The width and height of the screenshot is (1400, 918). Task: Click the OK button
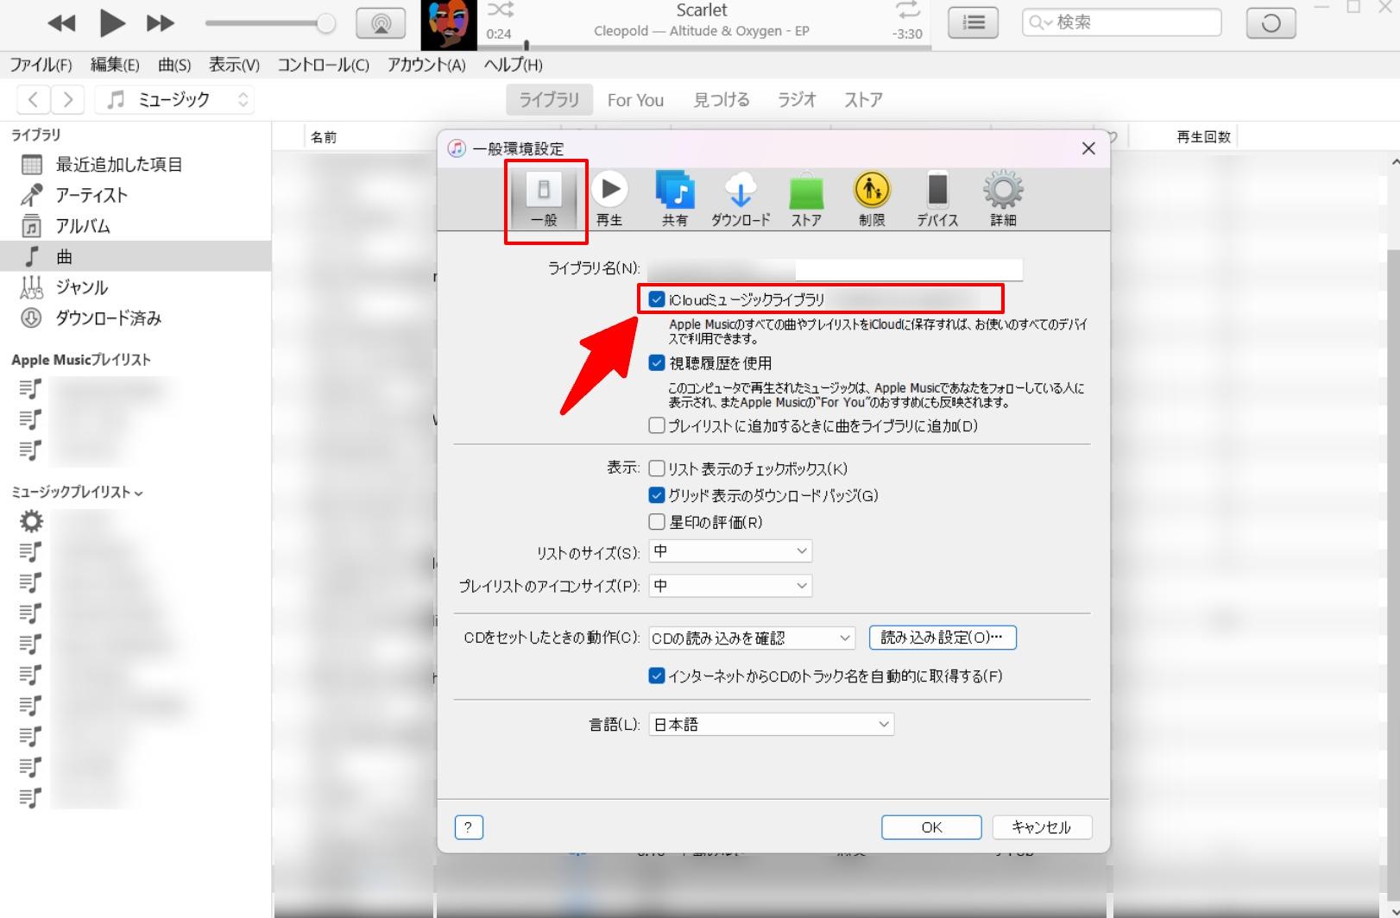[x=931, y=827]
